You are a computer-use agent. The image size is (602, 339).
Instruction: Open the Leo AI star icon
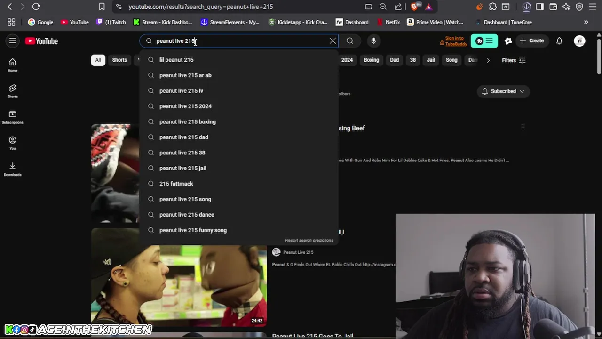(x=566, y=7)
